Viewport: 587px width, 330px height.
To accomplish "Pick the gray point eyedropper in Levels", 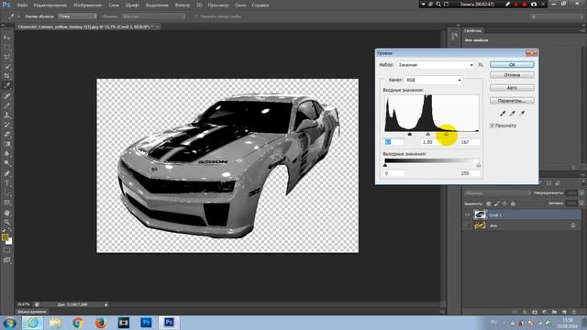I will click(512, 113).
